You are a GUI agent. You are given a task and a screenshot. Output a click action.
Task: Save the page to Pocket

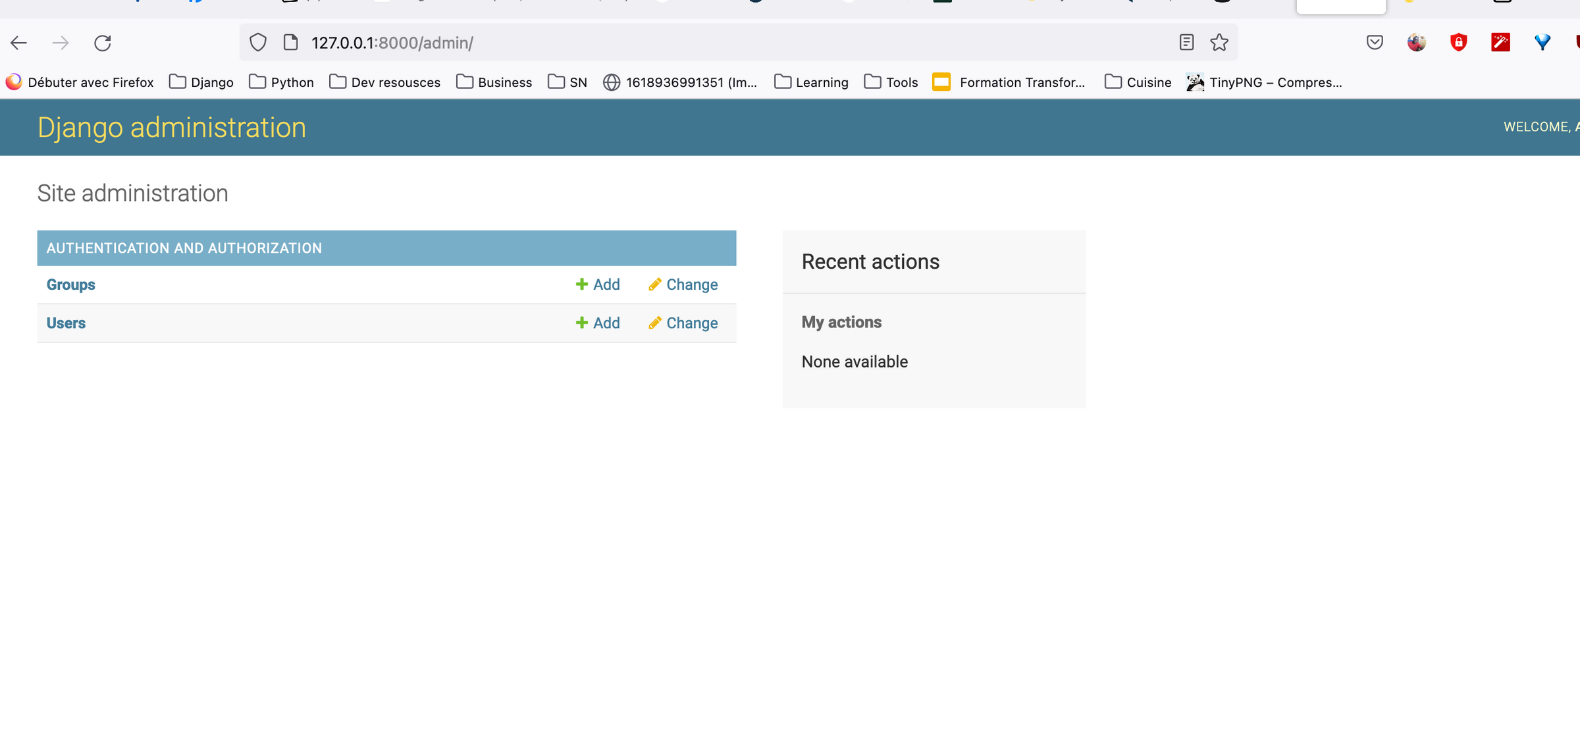pyautogui.click(x=1374, y=42)
